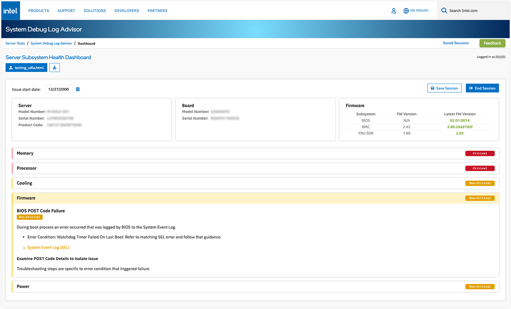Click the Power Non-Critical badge
Viewport: 511px width, 309px height.
[480, 286]
